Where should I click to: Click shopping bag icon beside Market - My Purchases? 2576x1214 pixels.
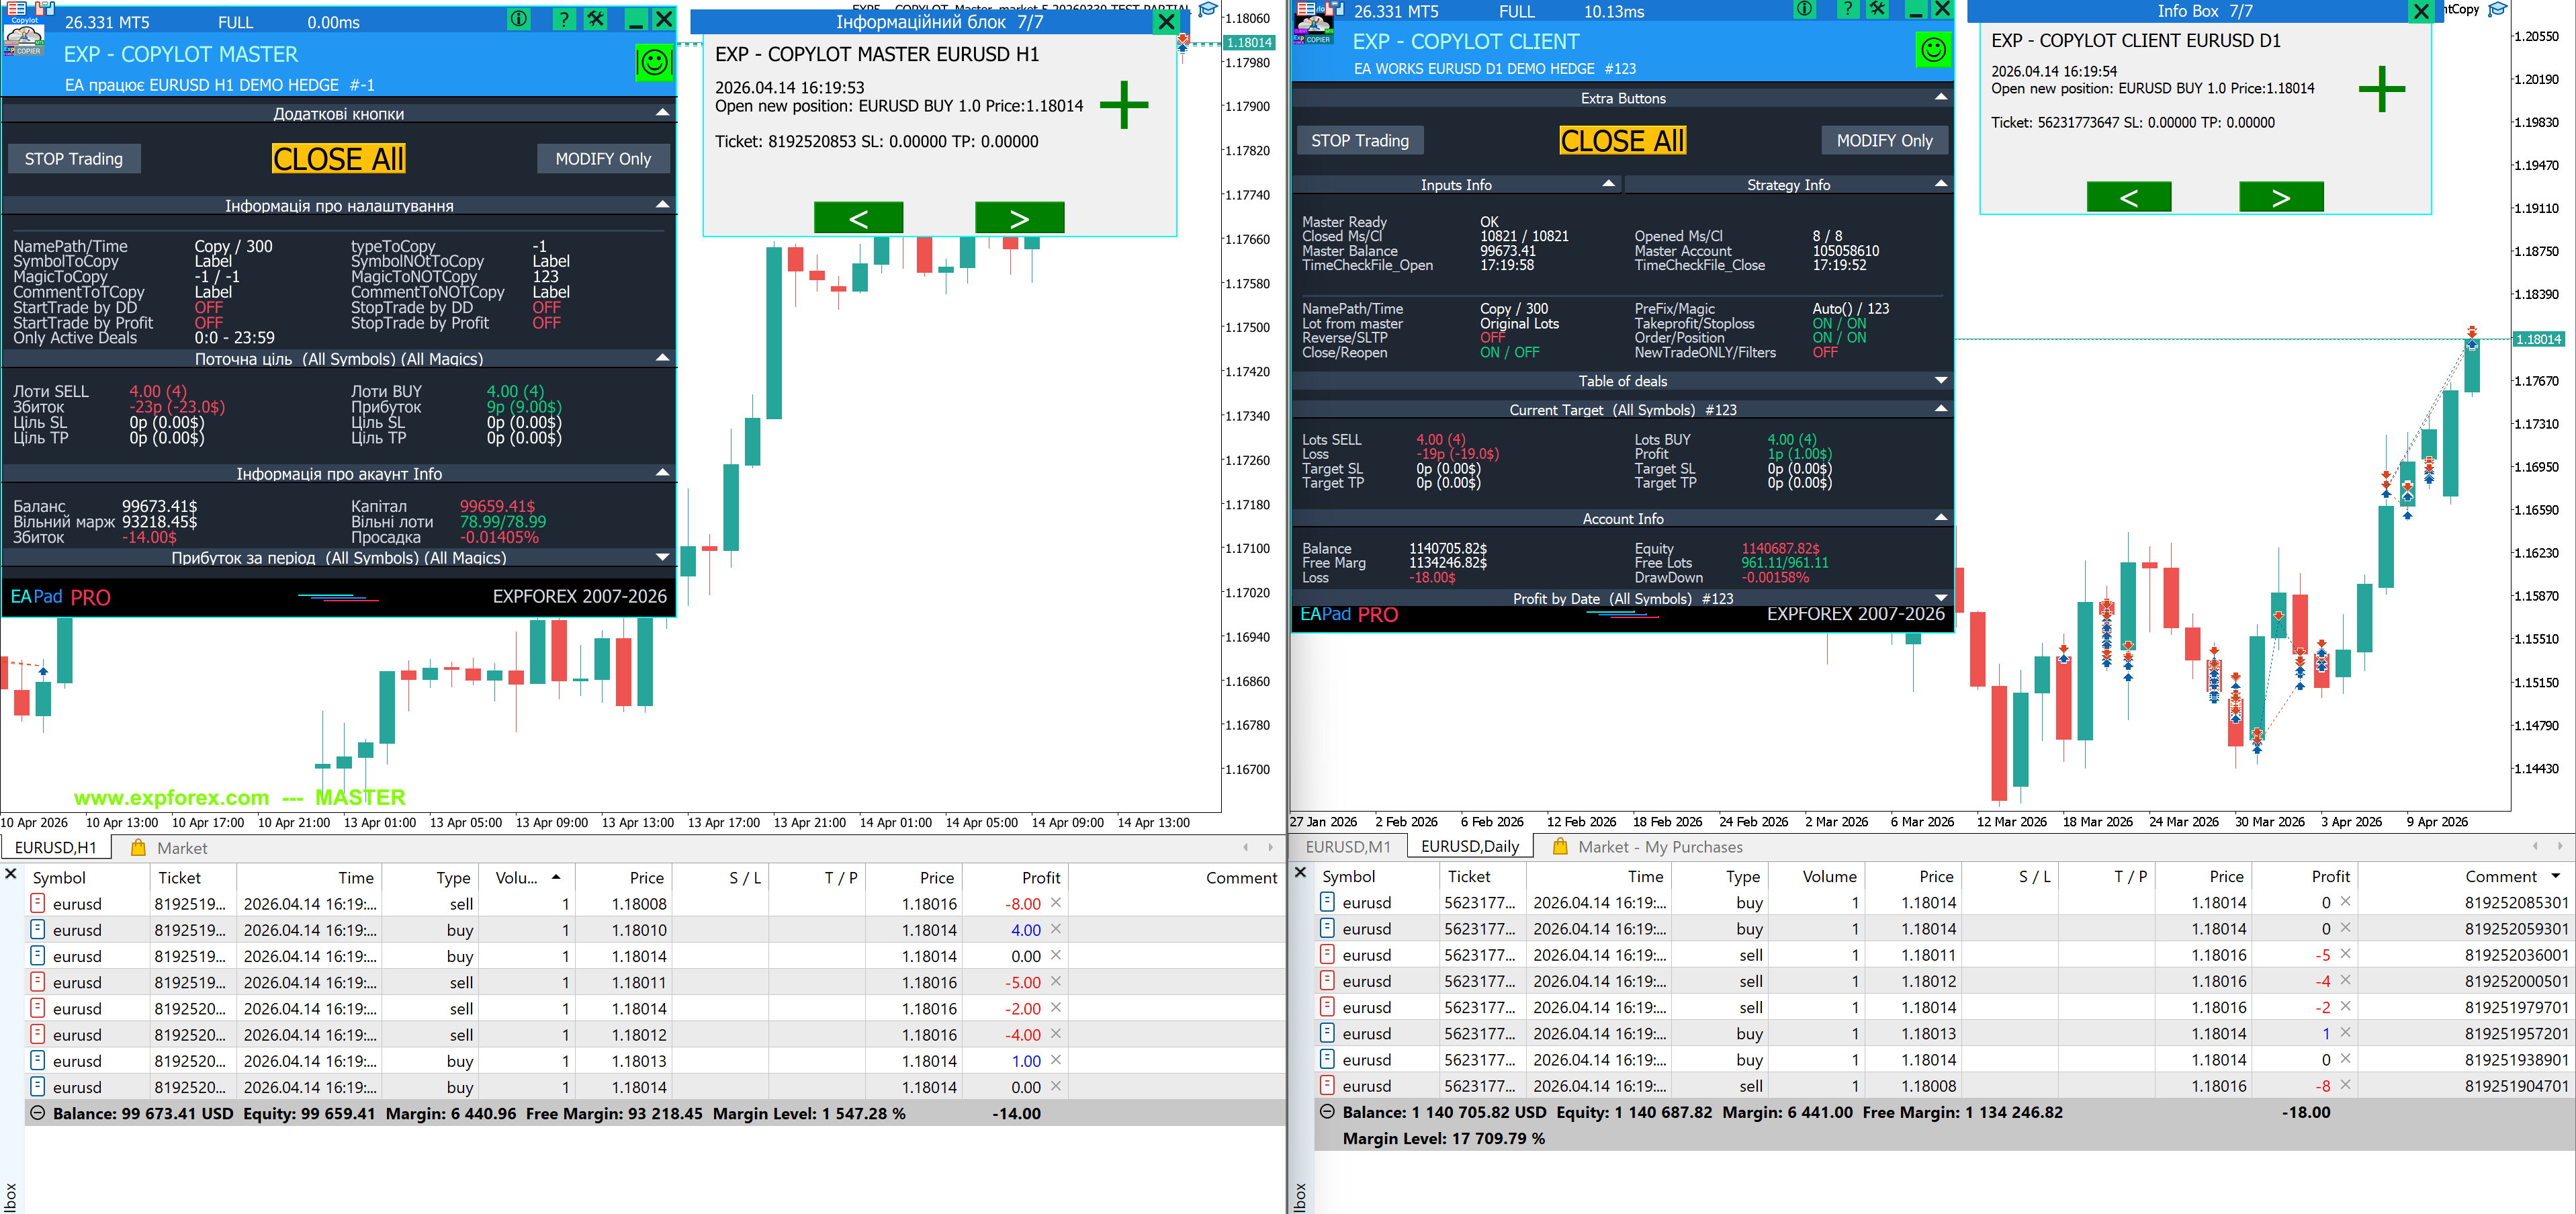tap(1559, 847)
